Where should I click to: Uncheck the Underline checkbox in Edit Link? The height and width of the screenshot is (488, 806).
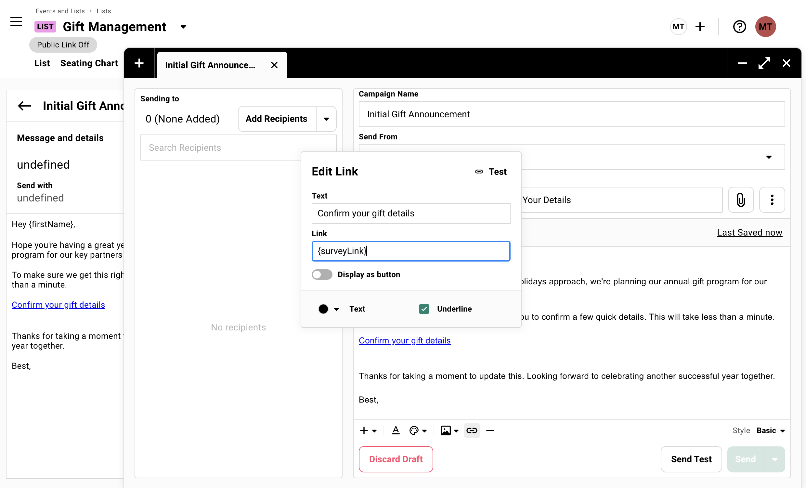point(424,309)
